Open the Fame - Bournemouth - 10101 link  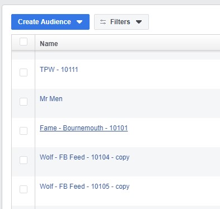pos(84,128)
